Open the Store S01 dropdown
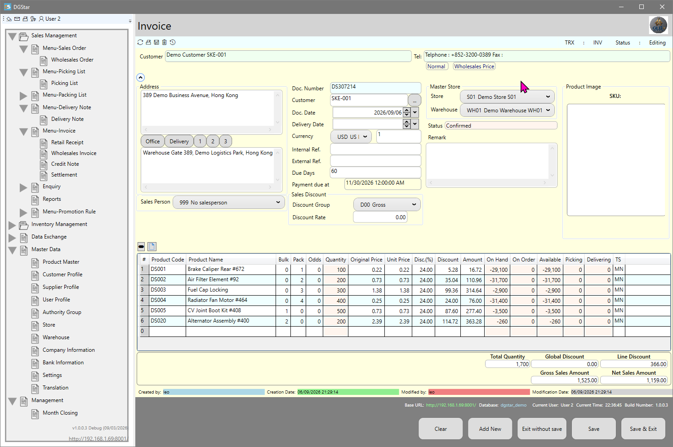 click(x=507, y=97)
